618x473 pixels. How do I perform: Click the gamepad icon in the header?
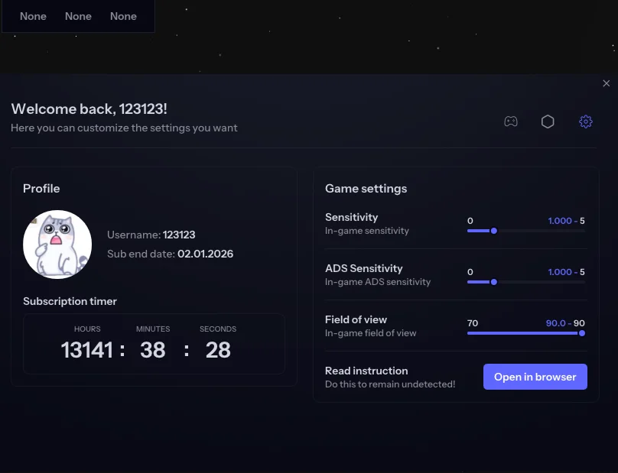coord(510,121)
